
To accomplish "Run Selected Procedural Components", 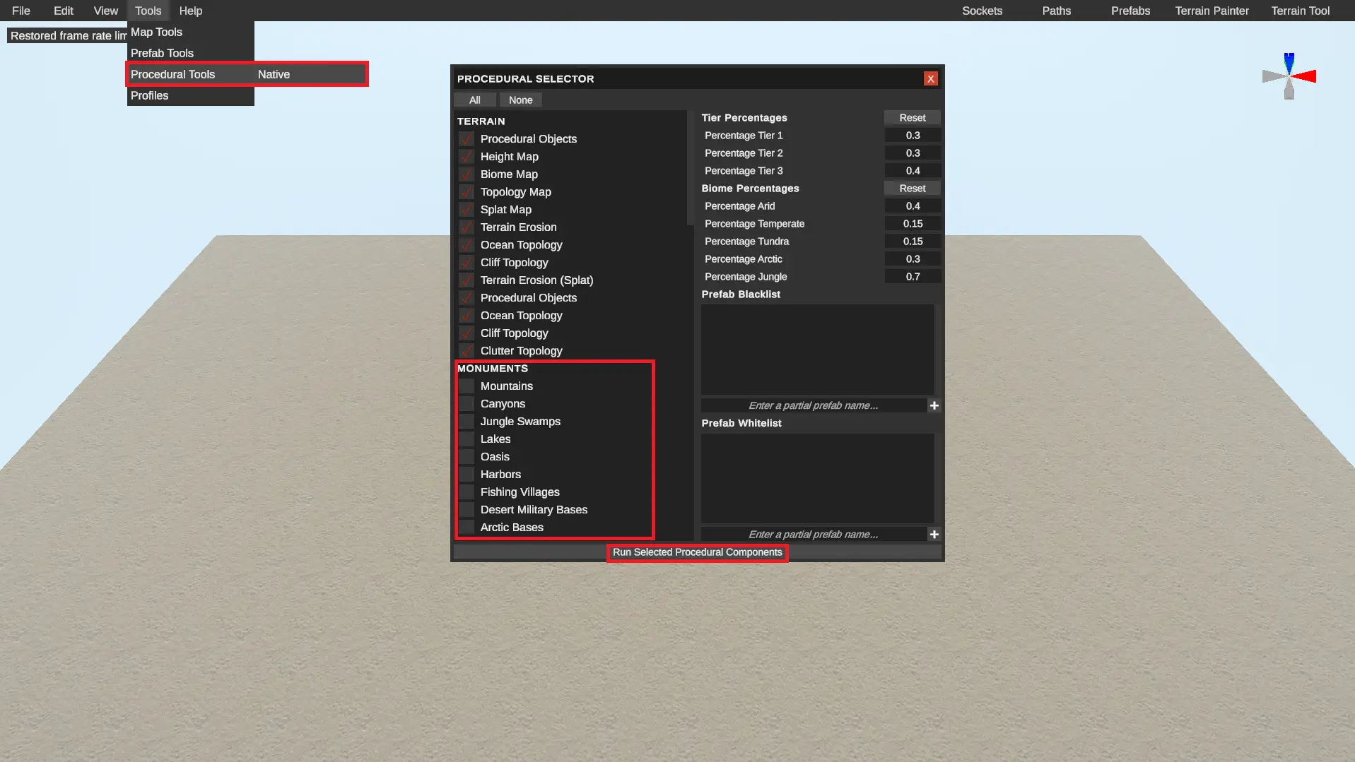I will (697, 552).
